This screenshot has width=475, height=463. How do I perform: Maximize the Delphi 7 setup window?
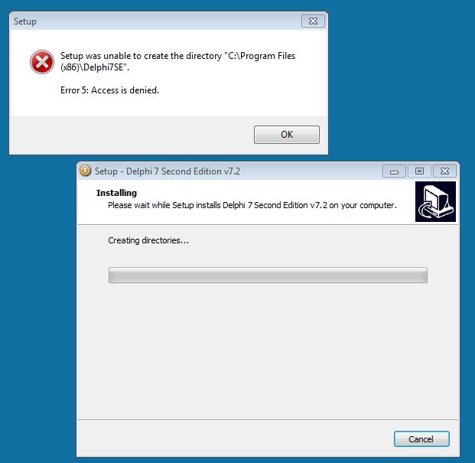pyautogui.click(x=419, y=171)
